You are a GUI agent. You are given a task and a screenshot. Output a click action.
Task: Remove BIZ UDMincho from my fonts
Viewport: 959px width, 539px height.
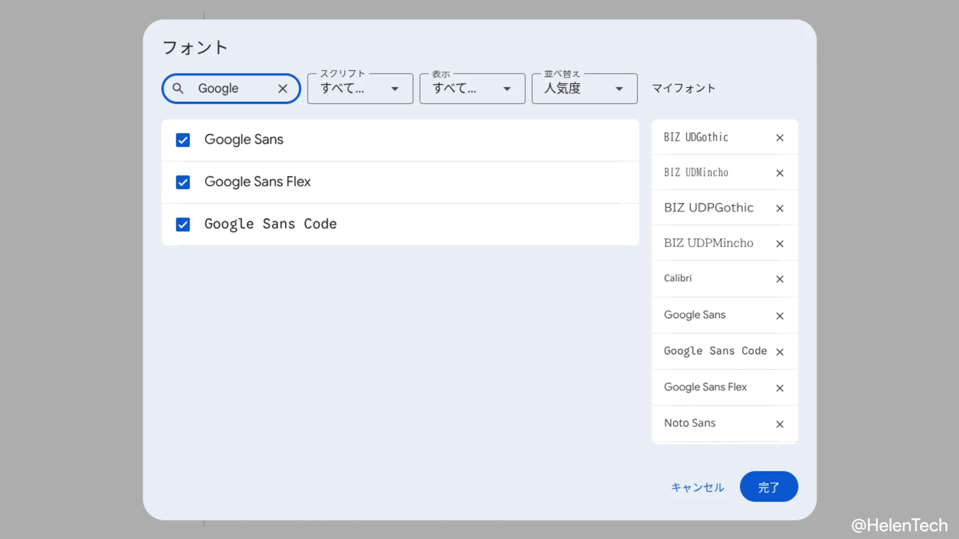point(779,173)
